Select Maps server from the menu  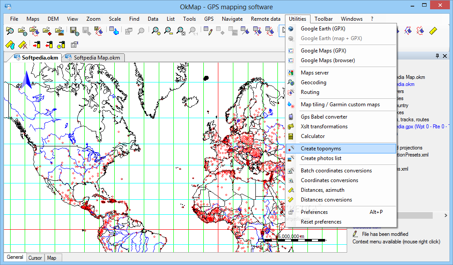coord(341,73)
